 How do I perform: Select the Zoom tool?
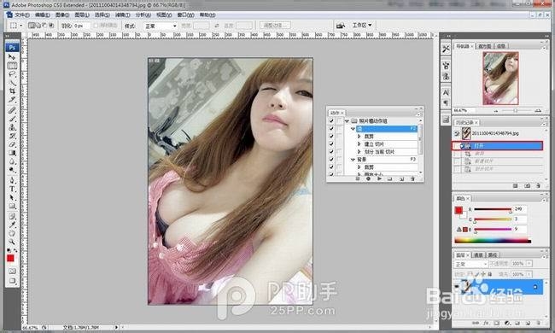click(x=12, y=242)
